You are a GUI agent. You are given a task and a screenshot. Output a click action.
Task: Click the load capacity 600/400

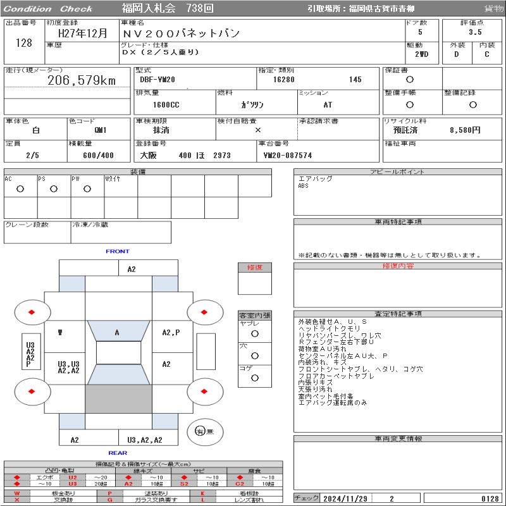pos(99,155)
